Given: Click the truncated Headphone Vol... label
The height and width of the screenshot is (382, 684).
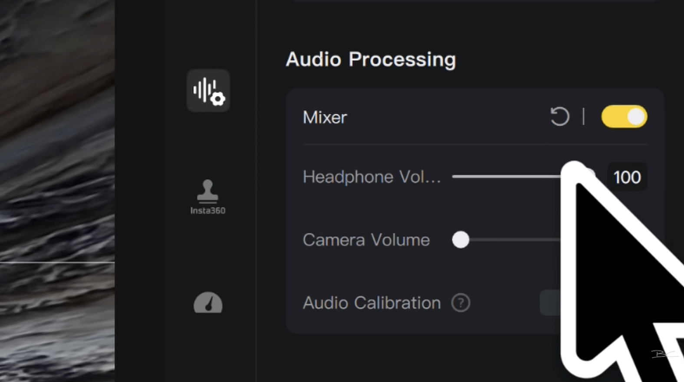Looking at the screenshot, I should click(372, 177).
